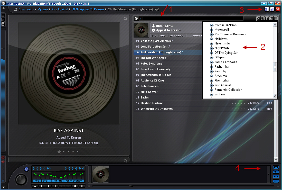Select the track Hero Of War
Viewport: 282px width, 190px height.
point(149,92)
